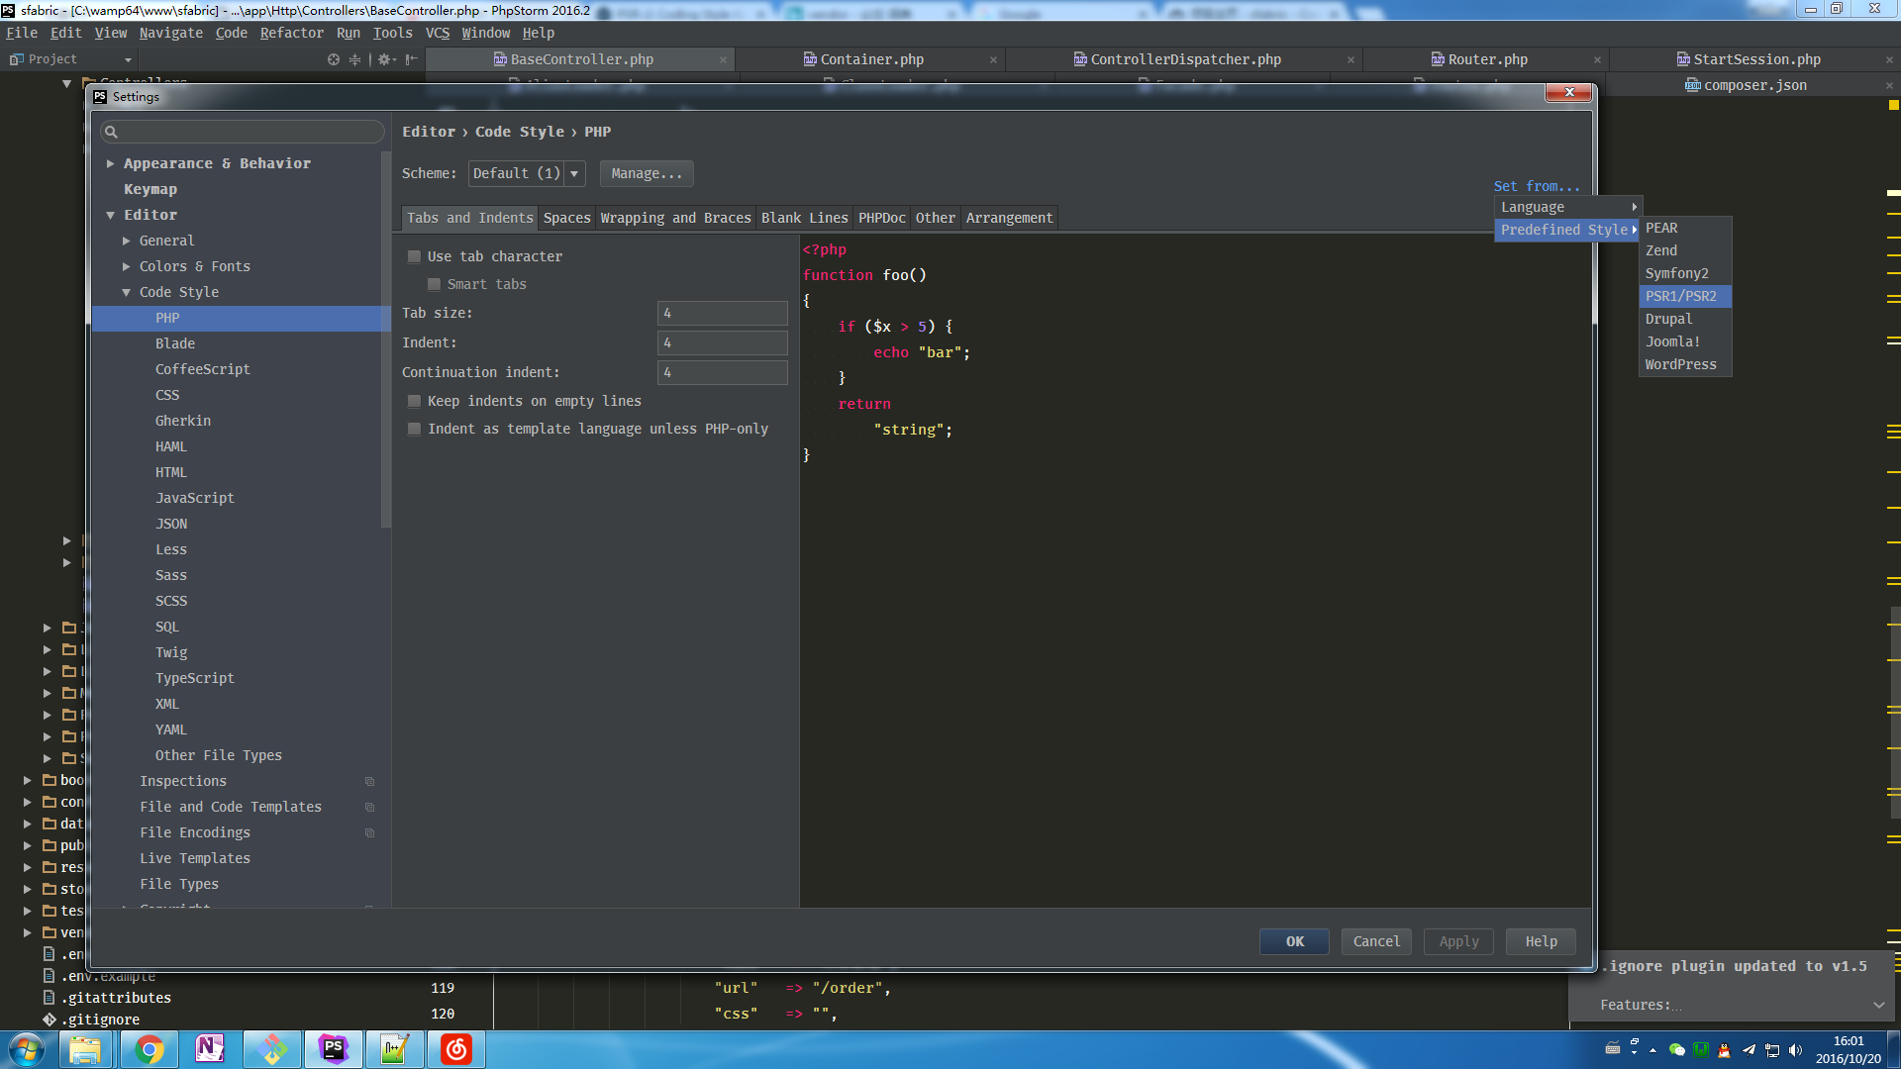Image resolution: width=1901 pixels, height=1069 pixels.
Task: Open Windows Start menu orb
Action: coord(27,1049)
